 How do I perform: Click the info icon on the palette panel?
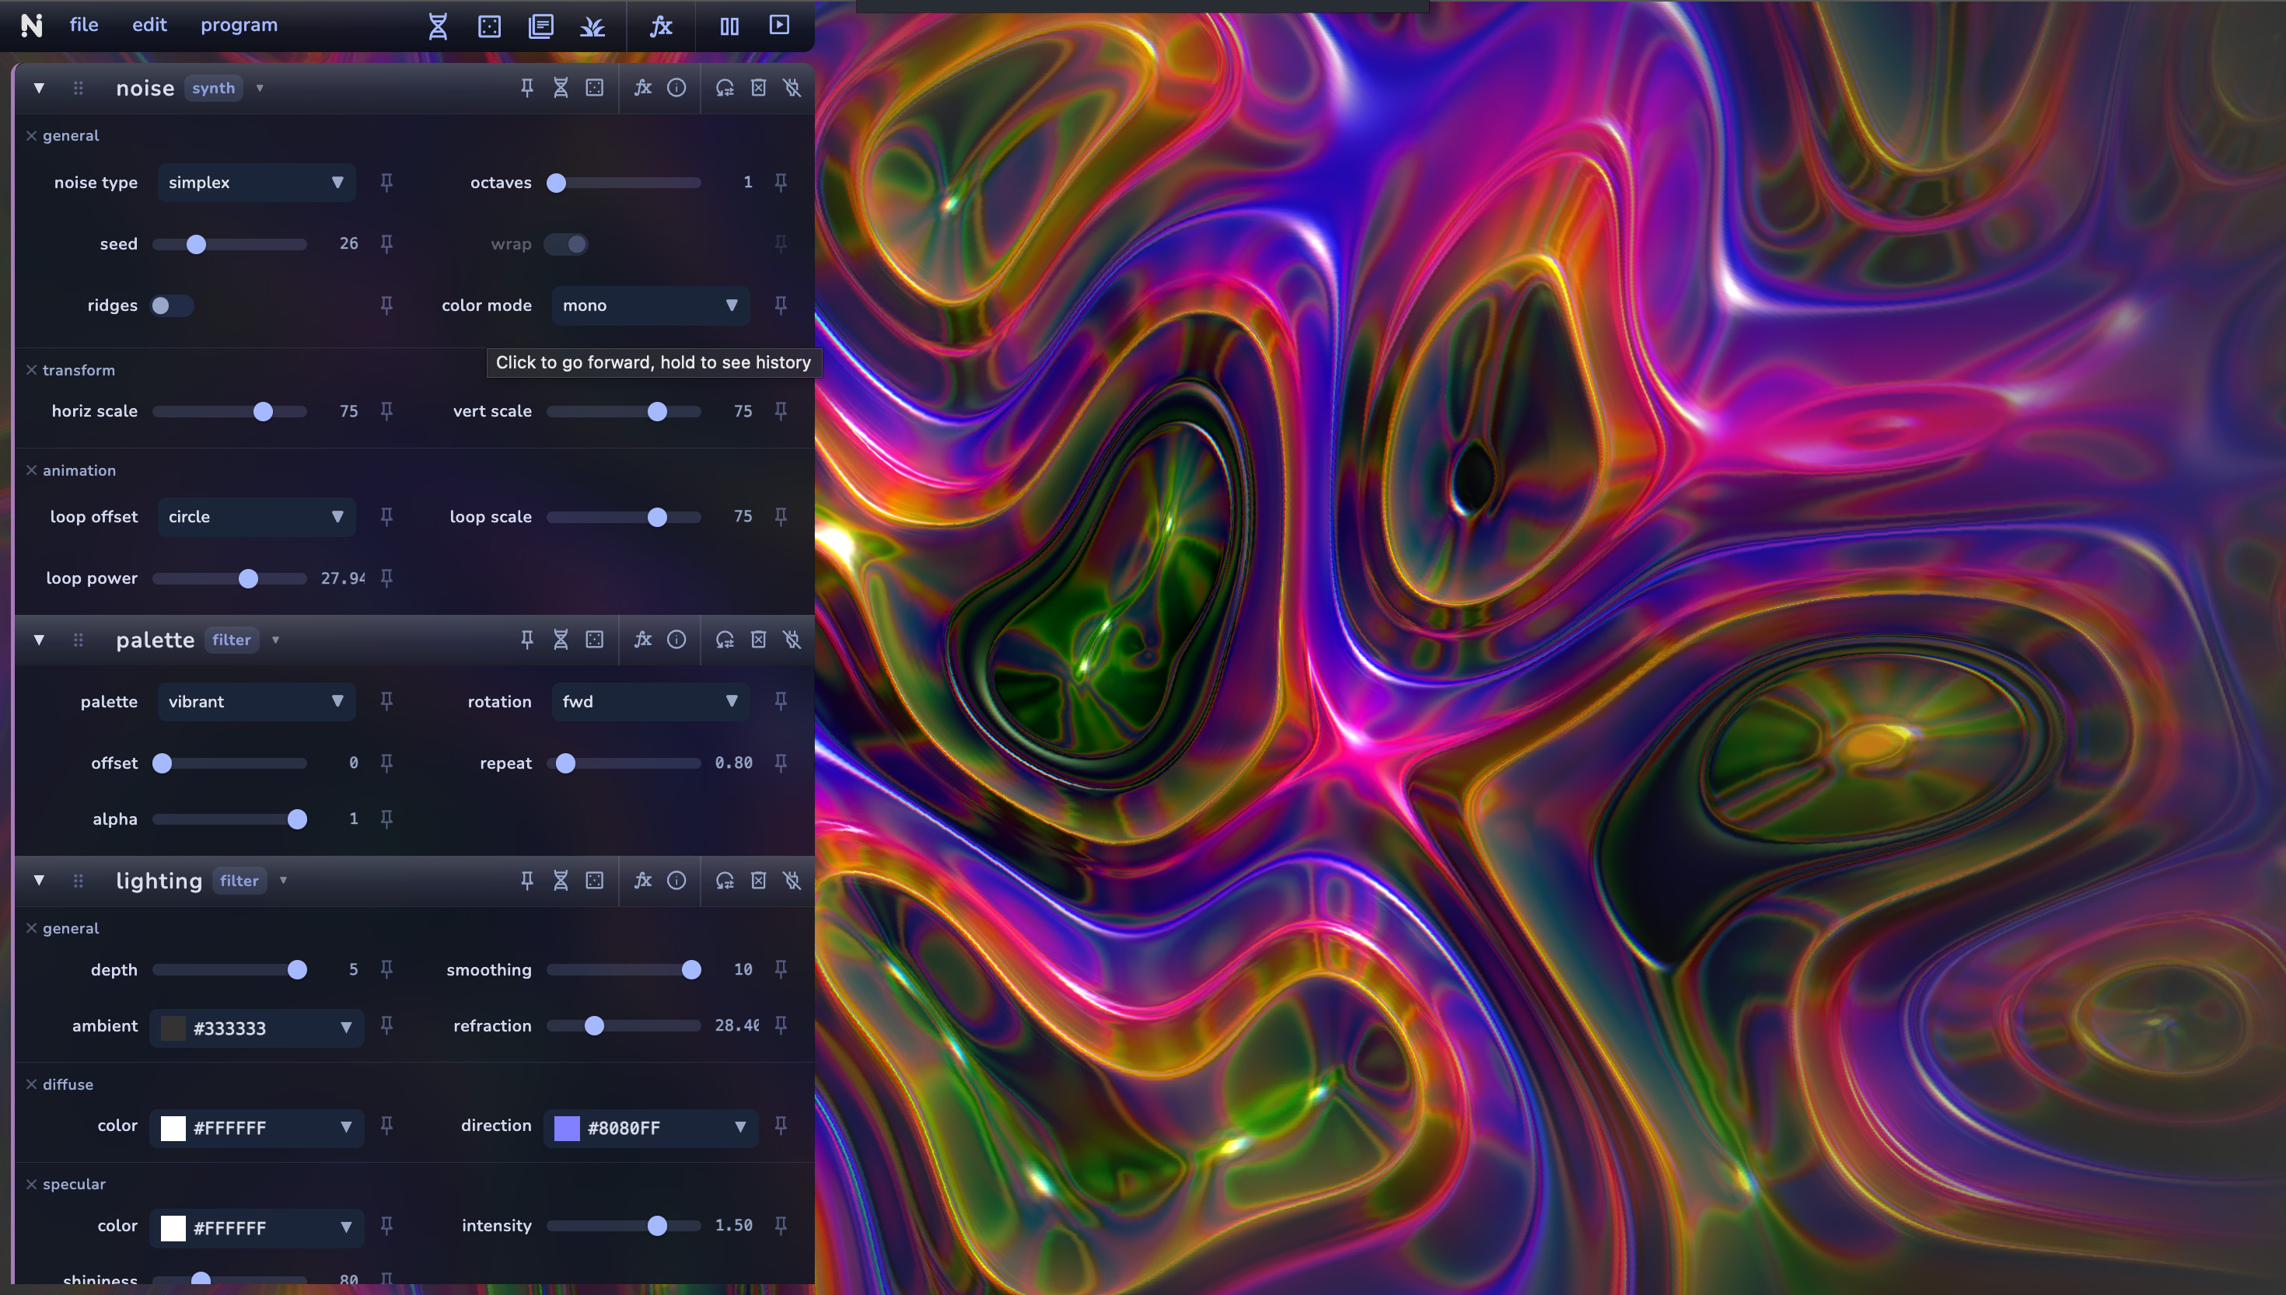[x=677, y=640]
